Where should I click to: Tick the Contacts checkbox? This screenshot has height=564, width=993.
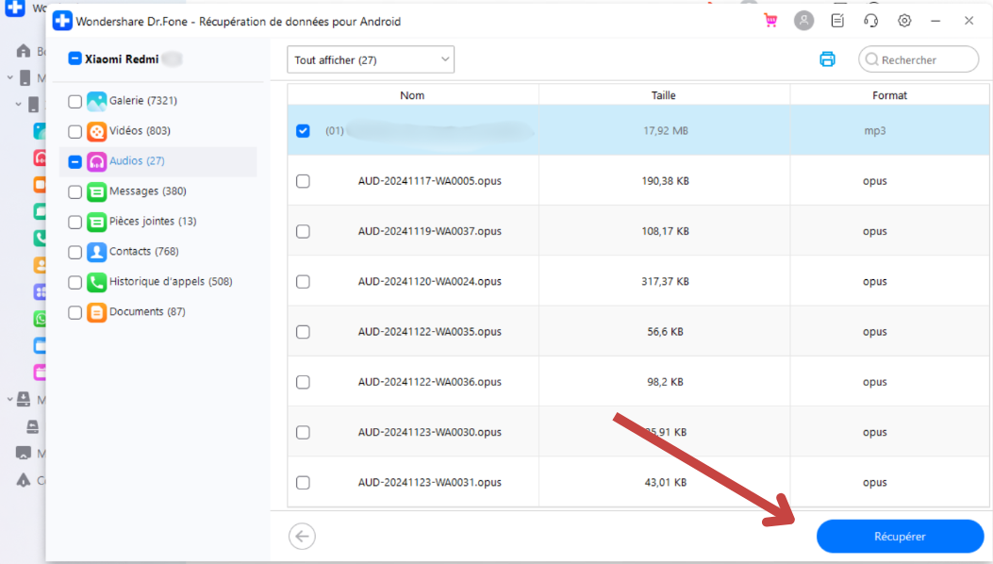pyautogui.click(x=74, y=252)
